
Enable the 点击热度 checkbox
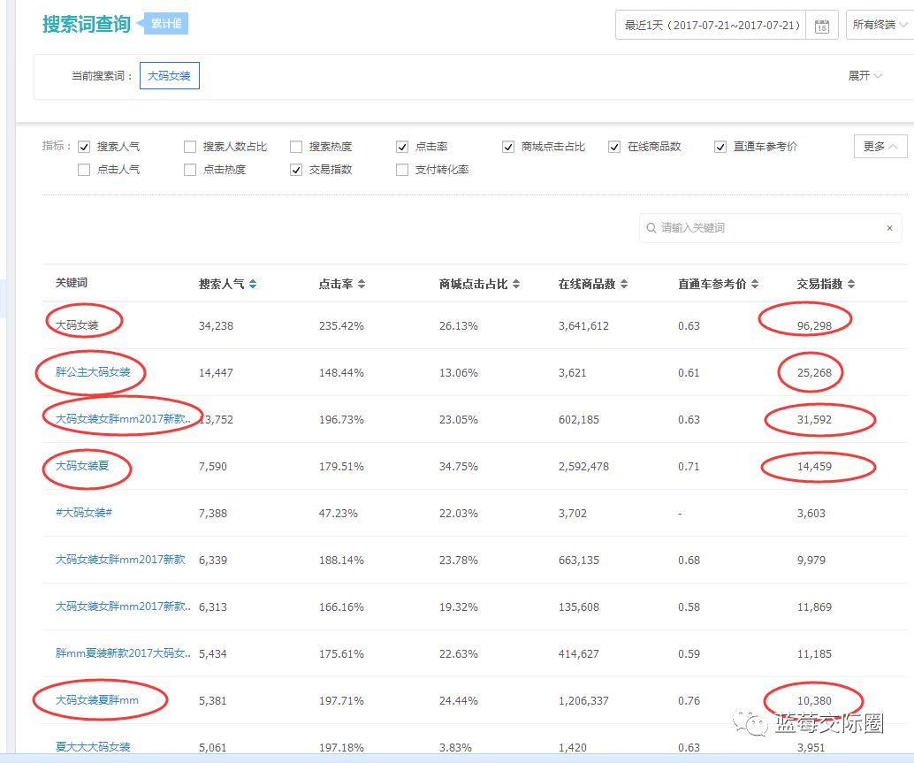[190, 170]
